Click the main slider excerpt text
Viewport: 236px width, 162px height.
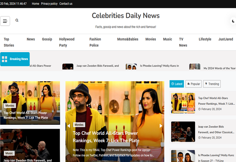point(113,153)
